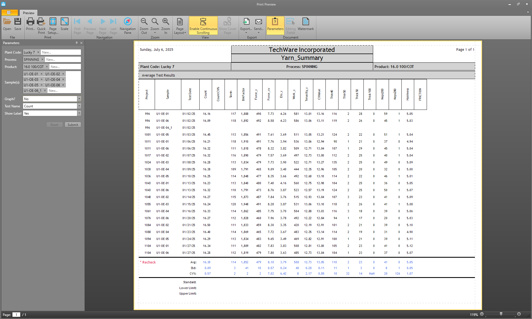Open the Test Name combo box

pos(79,106)
